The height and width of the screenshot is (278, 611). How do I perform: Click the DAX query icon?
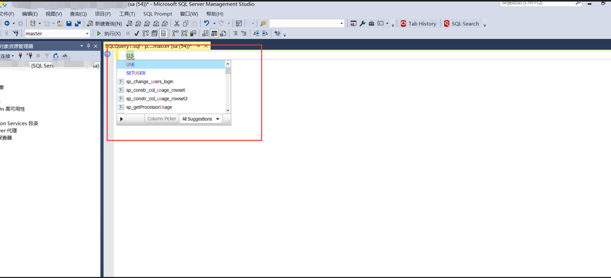(x=165, y=24)
